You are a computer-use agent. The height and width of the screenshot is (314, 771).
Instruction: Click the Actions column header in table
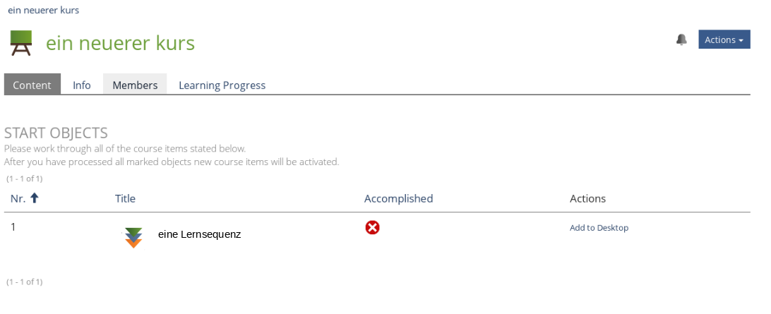pyautogui.click(x=587, y=198)
